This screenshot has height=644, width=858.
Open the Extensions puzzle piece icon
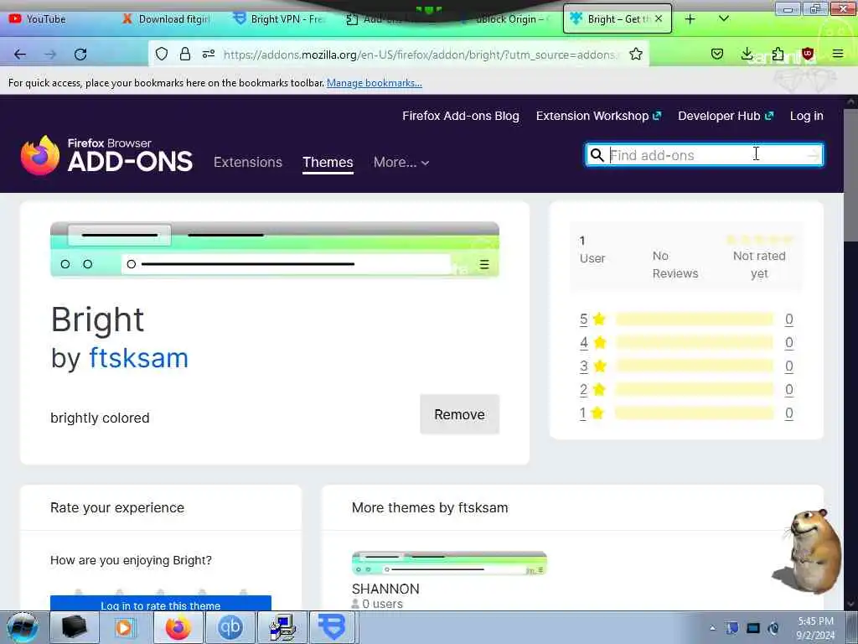[x=778, y=54]
